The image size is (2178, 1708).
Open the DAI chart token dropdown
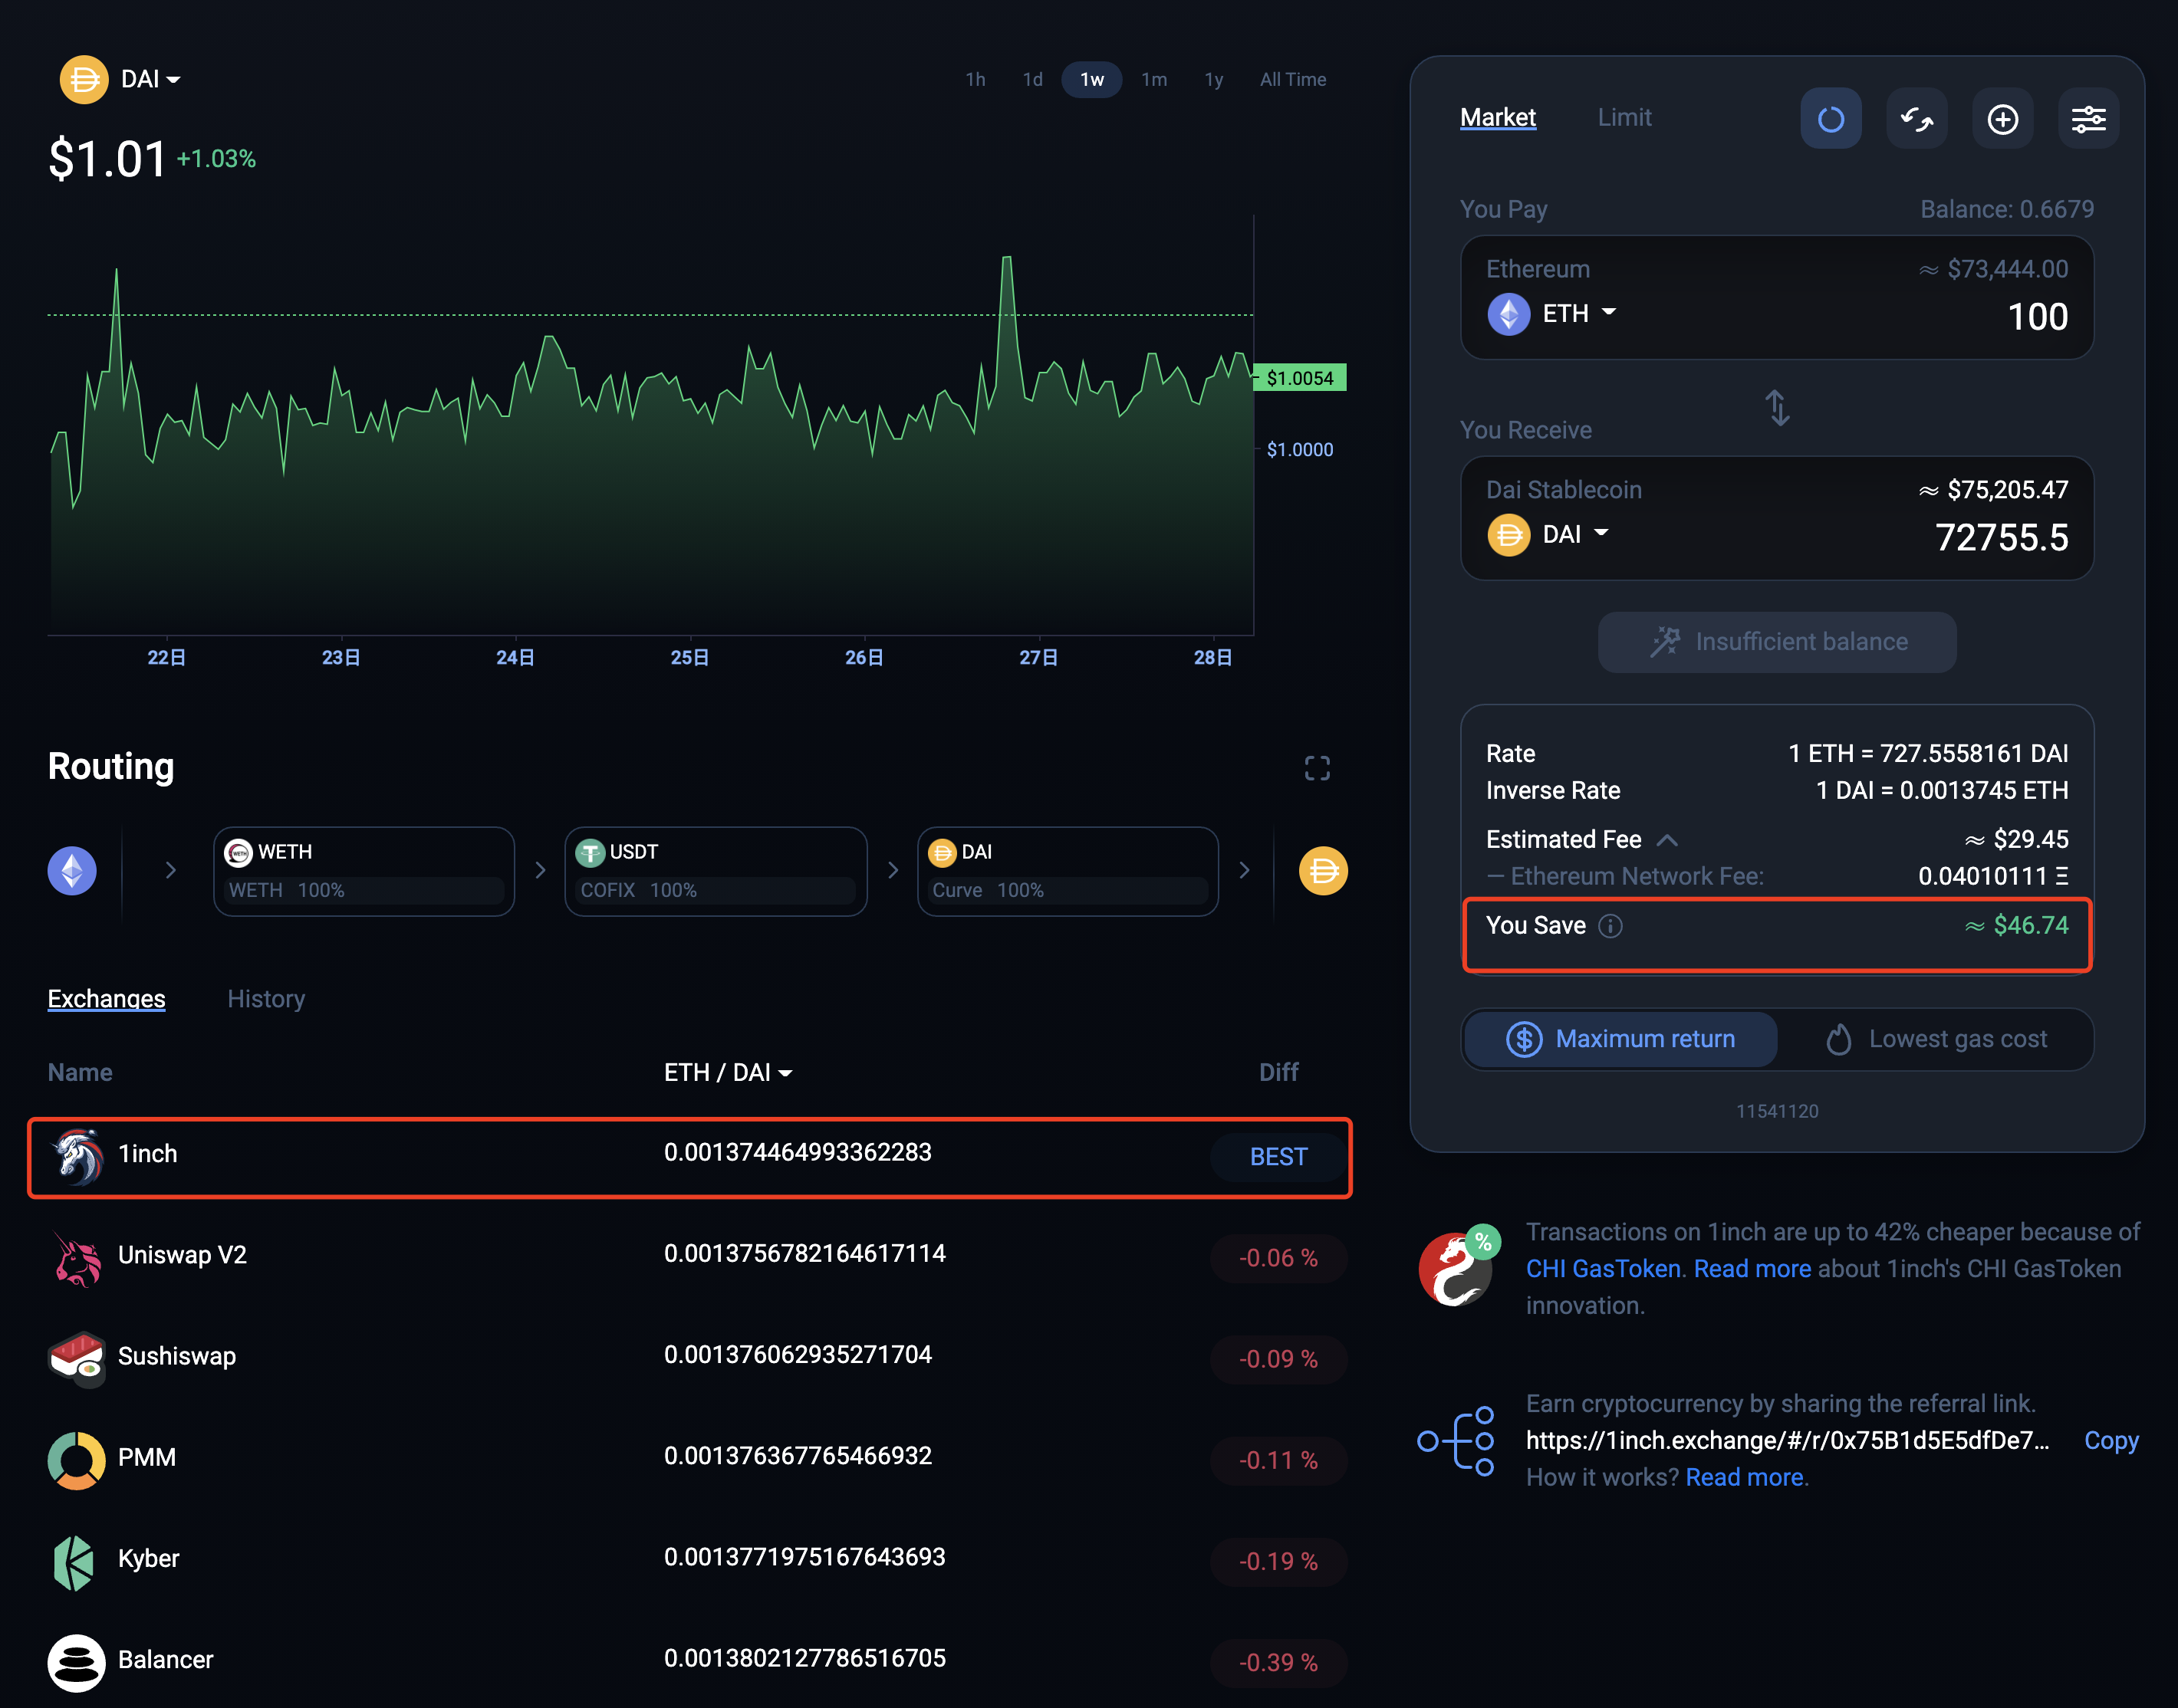(x=151, y=79)
